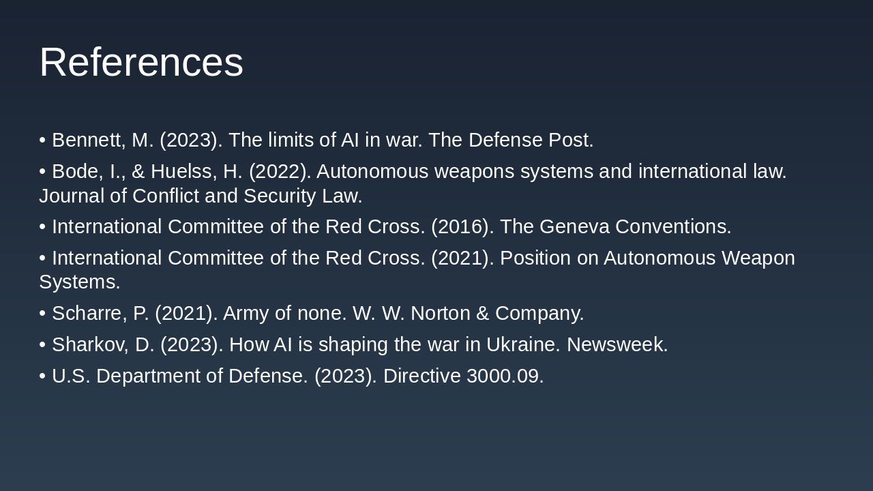Select the Scharre, P. author name
873x491 pixels.
point(100,313)
